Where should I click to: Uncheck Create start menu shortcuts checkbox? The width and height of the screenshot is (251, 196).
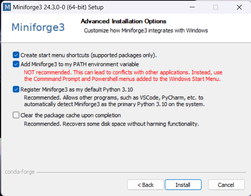(16, 55)
